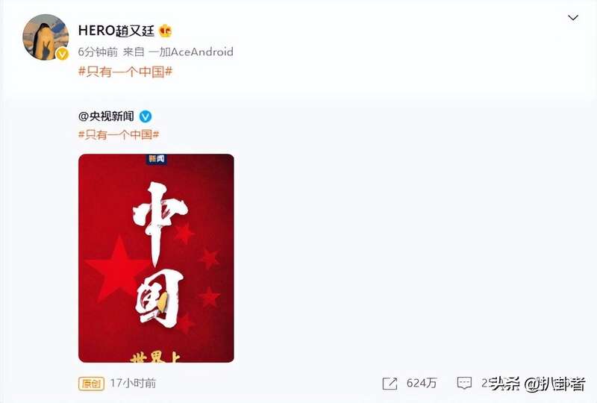Viewport: 597px width, 403px height.
Task: Open the hashtag under 央视新闻
Action: click(119, 134)
